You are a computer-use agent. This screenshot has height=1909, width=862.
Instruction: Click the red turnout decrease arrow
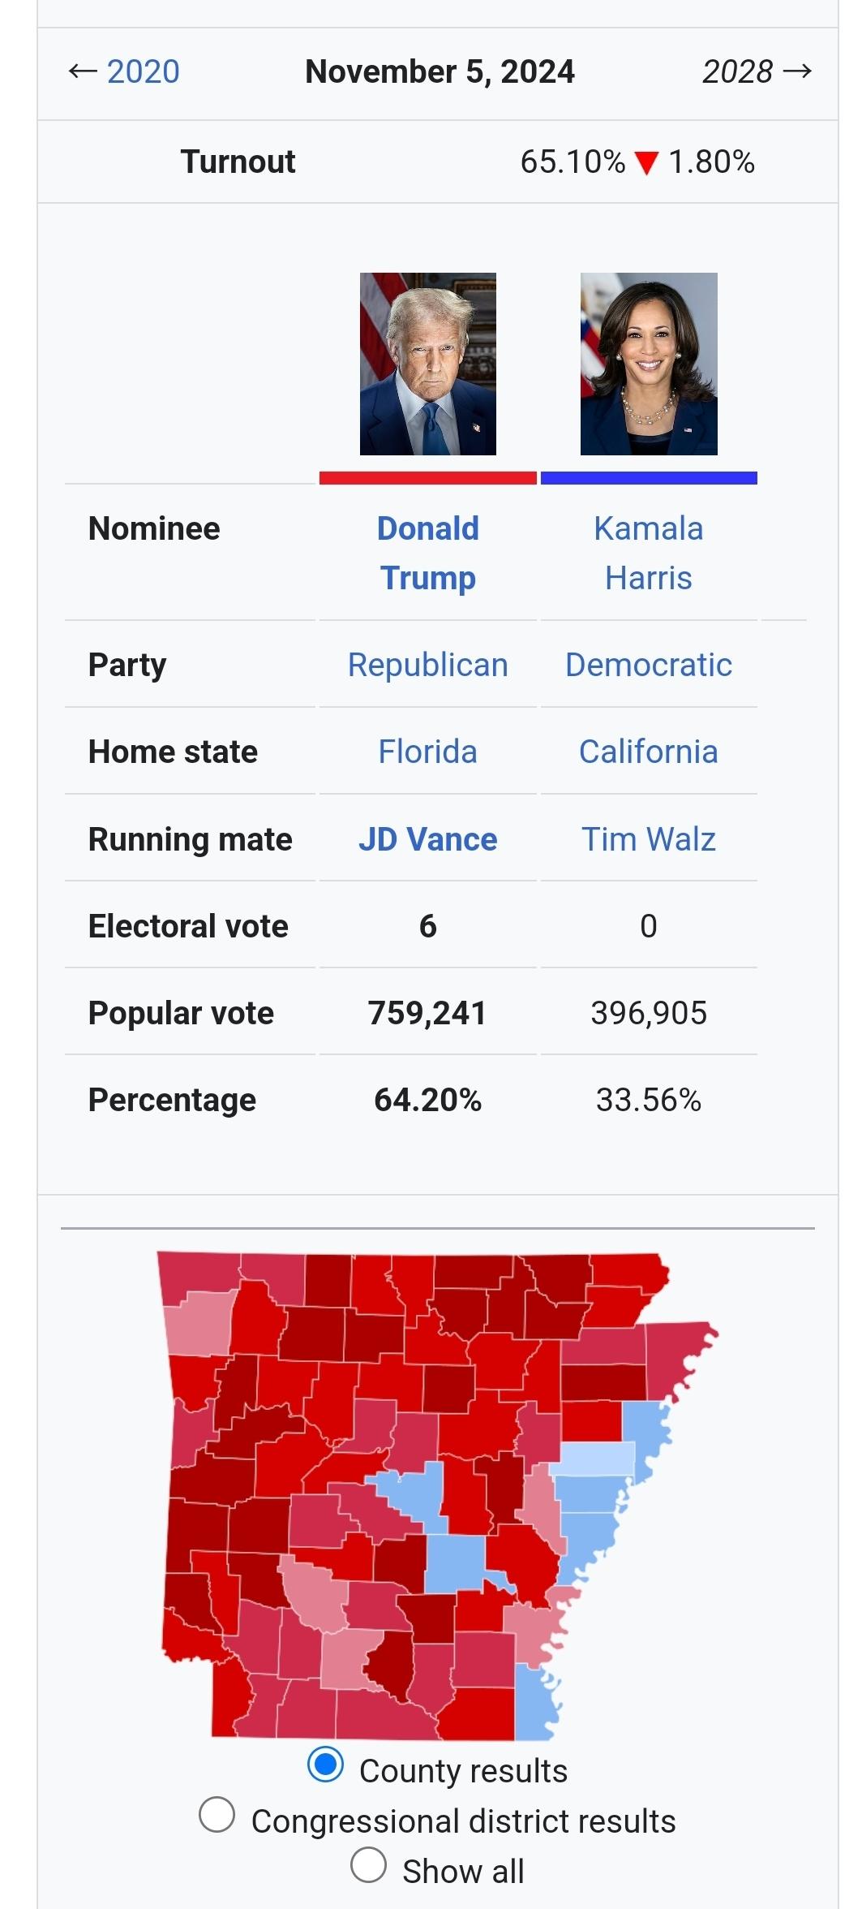(x=647, y=163)
